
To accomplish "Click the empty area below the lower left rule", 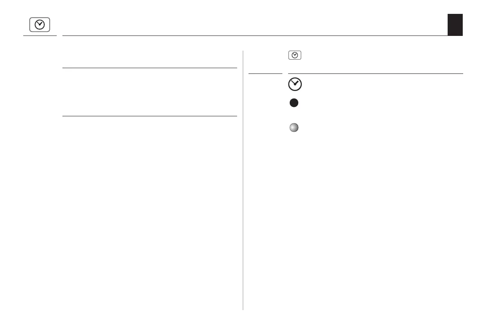I will click(x=149, y=204).
